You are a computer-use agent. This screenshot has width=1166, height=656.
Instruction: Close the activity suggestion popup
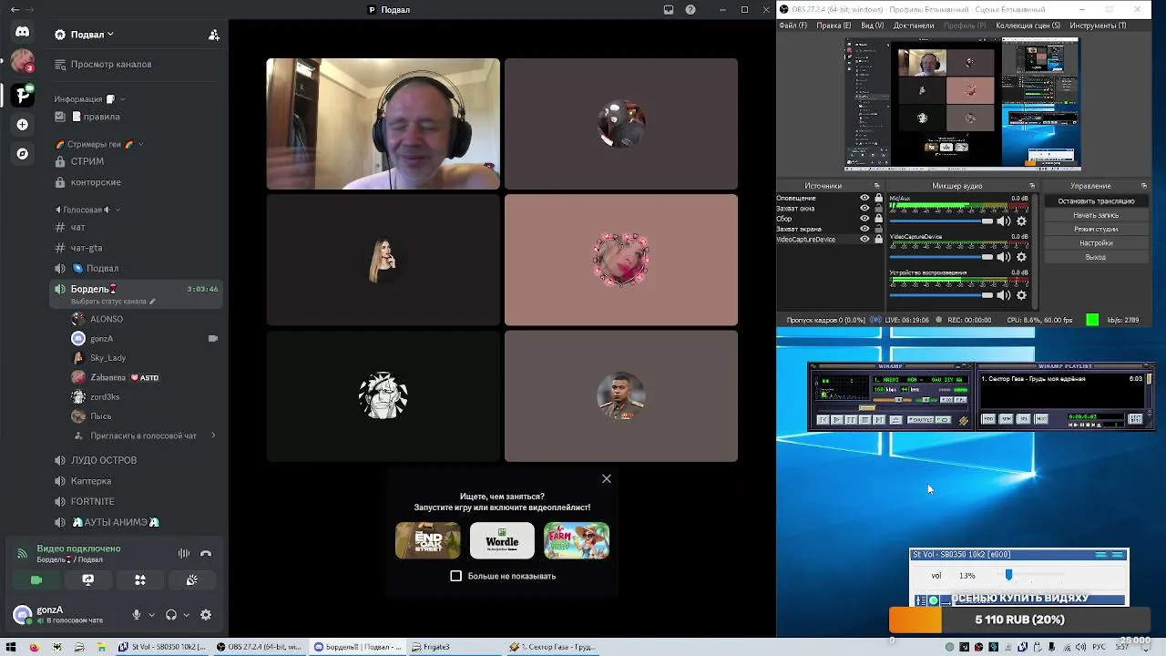tap(607, 478)
